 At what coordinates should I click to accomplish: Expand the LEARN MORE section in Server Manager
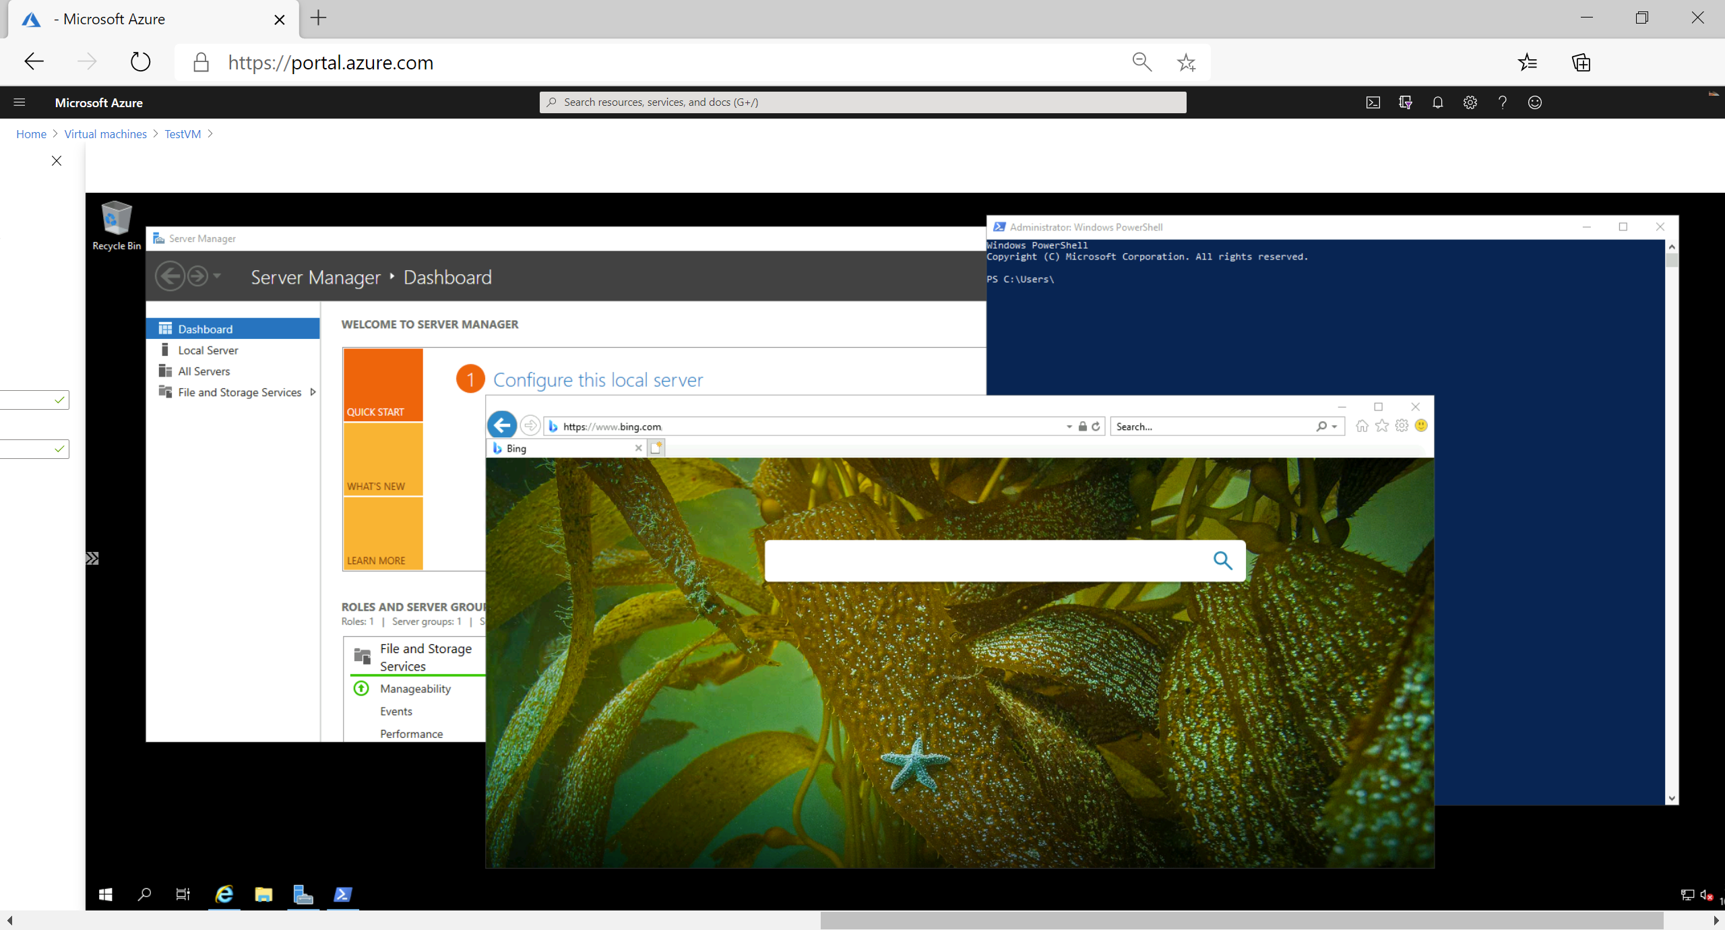point(377,560)
